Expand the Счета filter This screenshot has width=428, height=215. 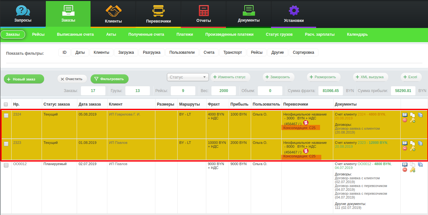click(209, 52)
